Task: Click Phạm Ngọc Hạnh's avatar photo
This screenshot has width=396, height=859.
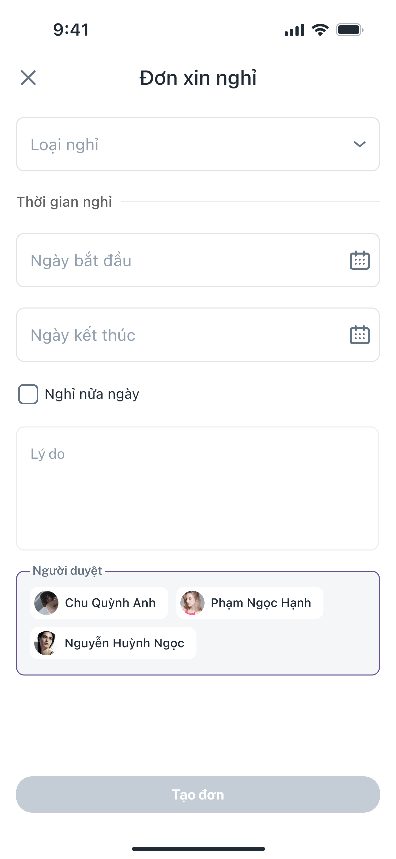Action: coord(192,603)
